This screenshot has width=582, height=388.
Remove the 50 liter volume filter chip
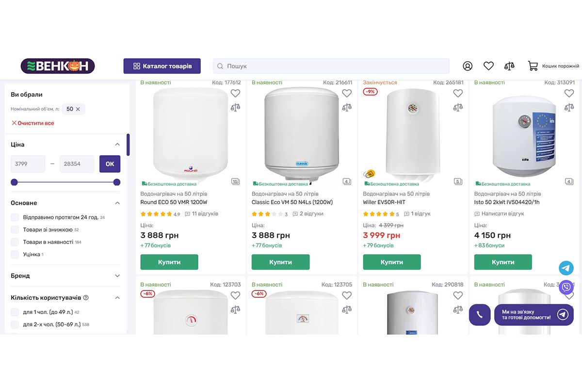[x=78, y=109]
